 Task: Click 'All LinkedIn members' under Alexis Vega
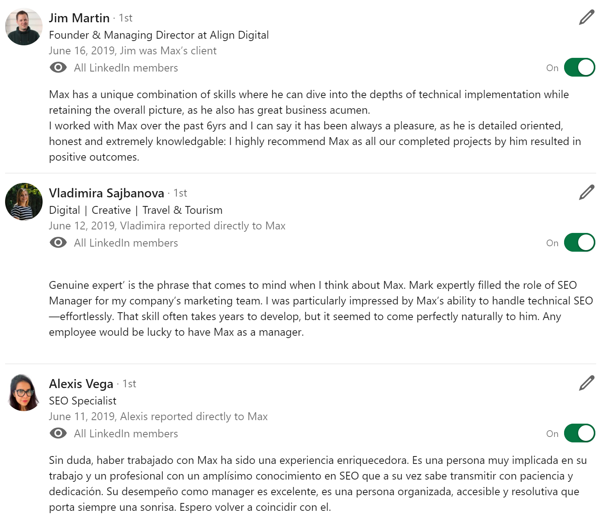click(x=126, y=434)
